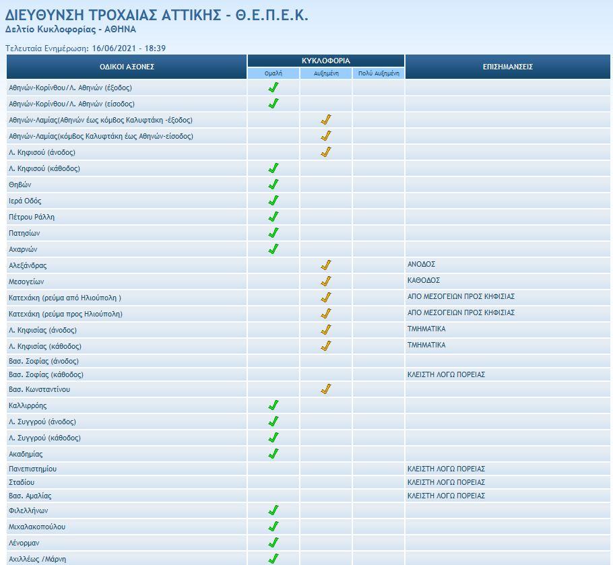
Task: Click ΚΛΕΙΣΤΗ ΛΟΓΩ ΠΟΡΕΙΑΣ note for Σταδίου
Action: click(446, 482)
